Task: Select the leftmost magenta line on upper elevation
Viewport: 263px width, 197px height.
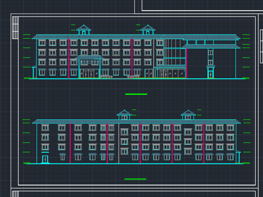Action: (x=69, y=58)
